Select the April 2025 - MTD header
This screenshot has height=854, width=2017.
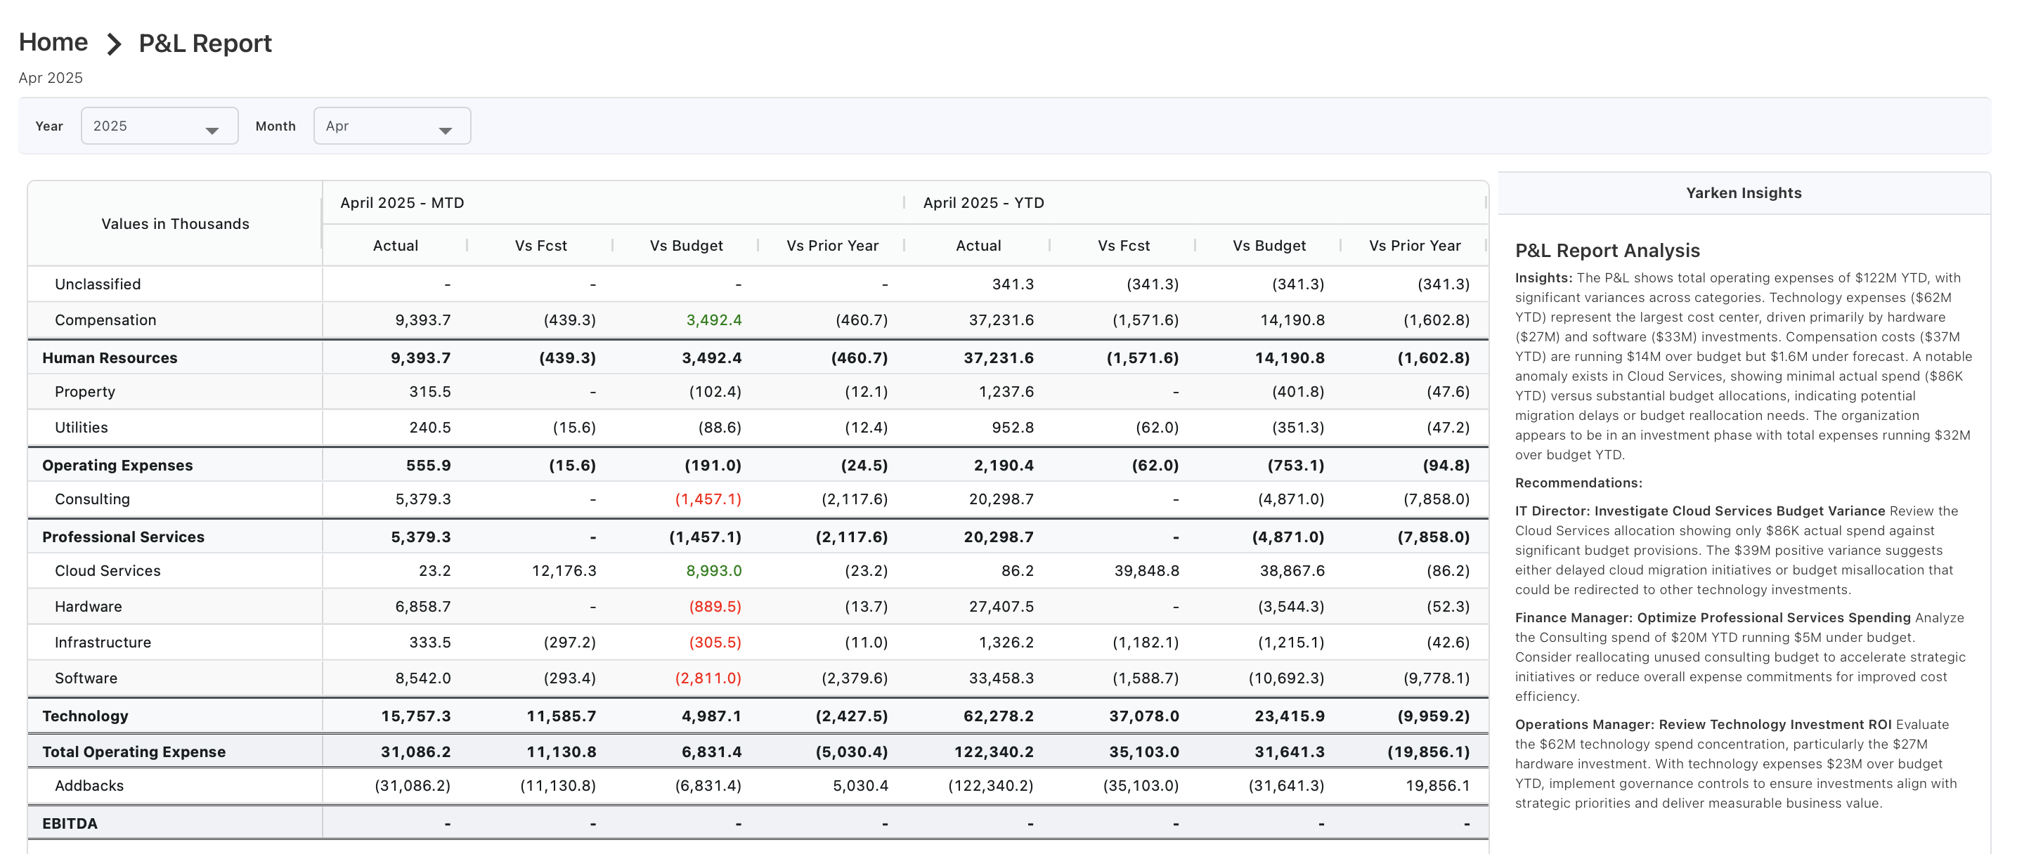pyautogui.click(x=402, y=203)
